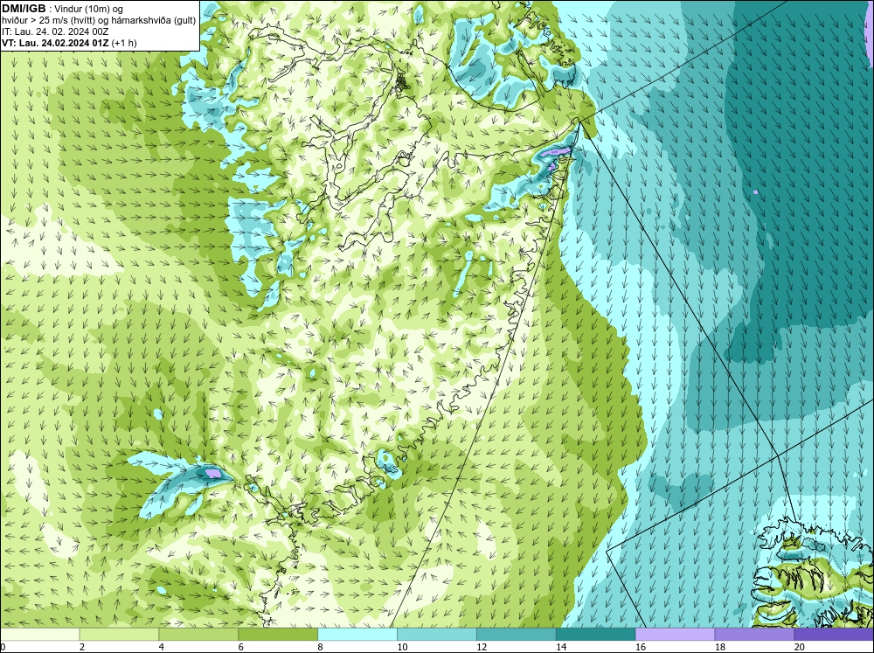Viewport: 874px width, 653px height.
Task: Click the legend label '12'
Action: point(482,647)
